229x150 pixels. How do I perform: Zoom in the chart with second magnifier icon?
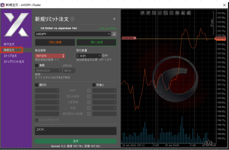148,13
